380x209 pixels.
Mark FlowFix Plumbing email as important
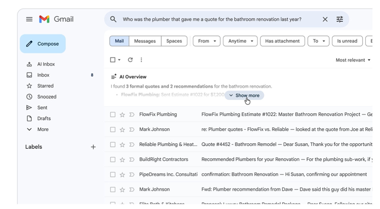(x=132, y=114)
